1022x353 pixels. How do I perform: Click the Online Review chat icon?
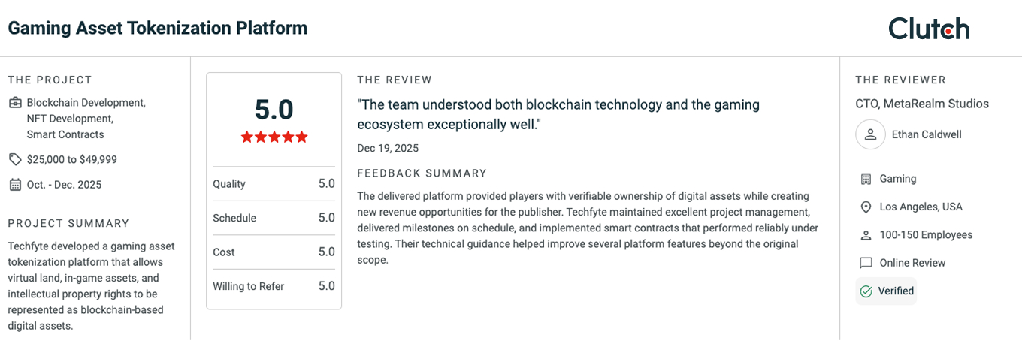866,263
